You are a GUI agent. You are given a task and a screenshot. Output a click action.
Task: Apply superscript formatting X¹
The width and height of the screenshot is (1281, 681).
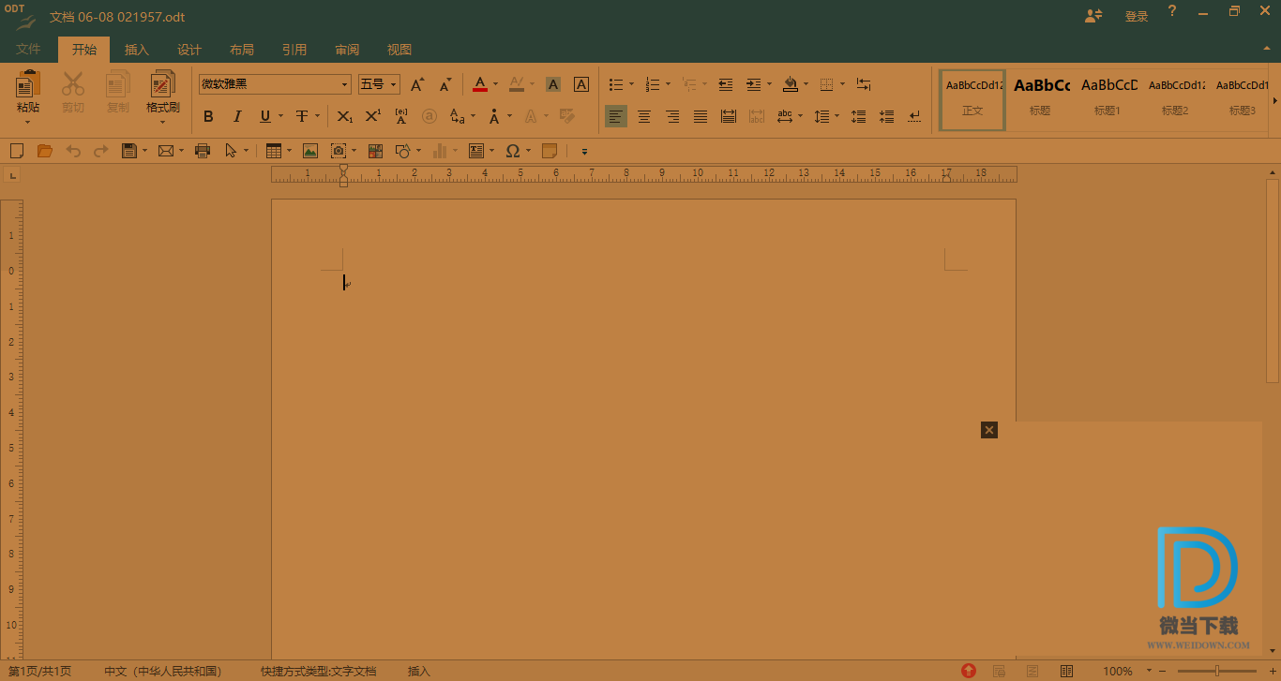(373, 116)
